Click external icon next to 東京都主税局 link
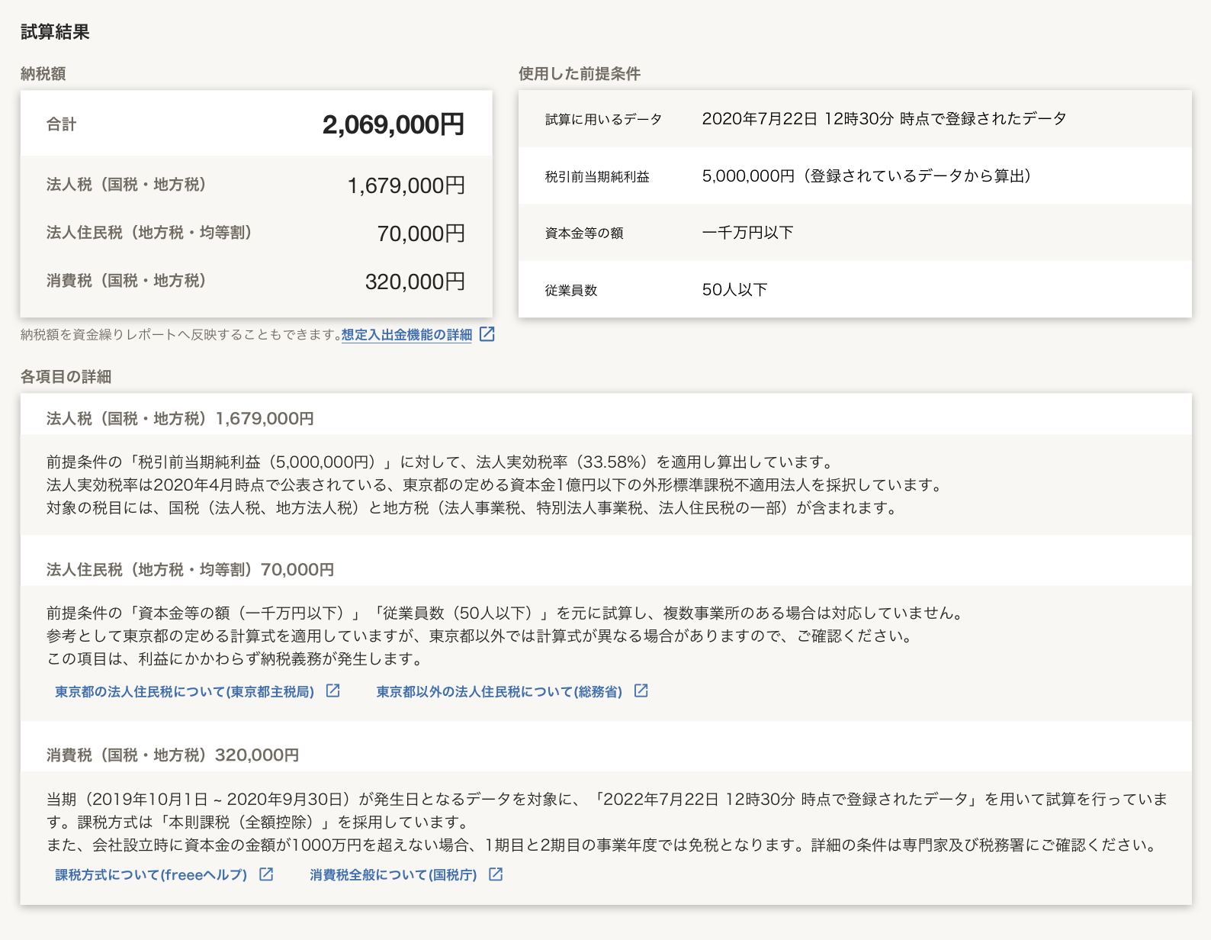The width and height of the screenshot is (1211, 940). pyautogui.click(x=333, y=691)
